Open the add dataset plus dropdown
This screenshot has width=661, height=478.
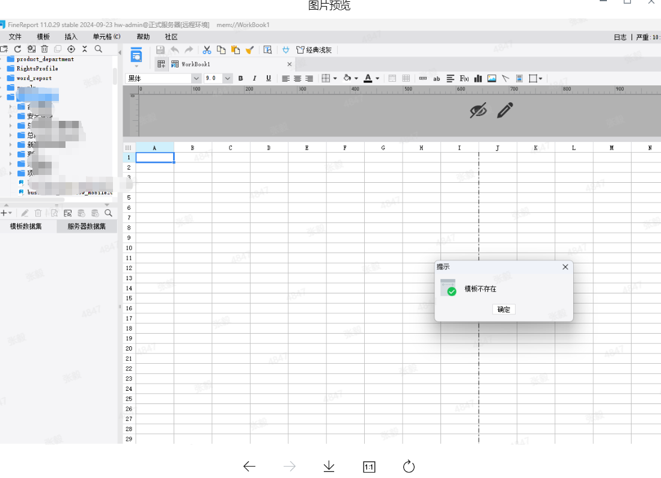point(7,213)
